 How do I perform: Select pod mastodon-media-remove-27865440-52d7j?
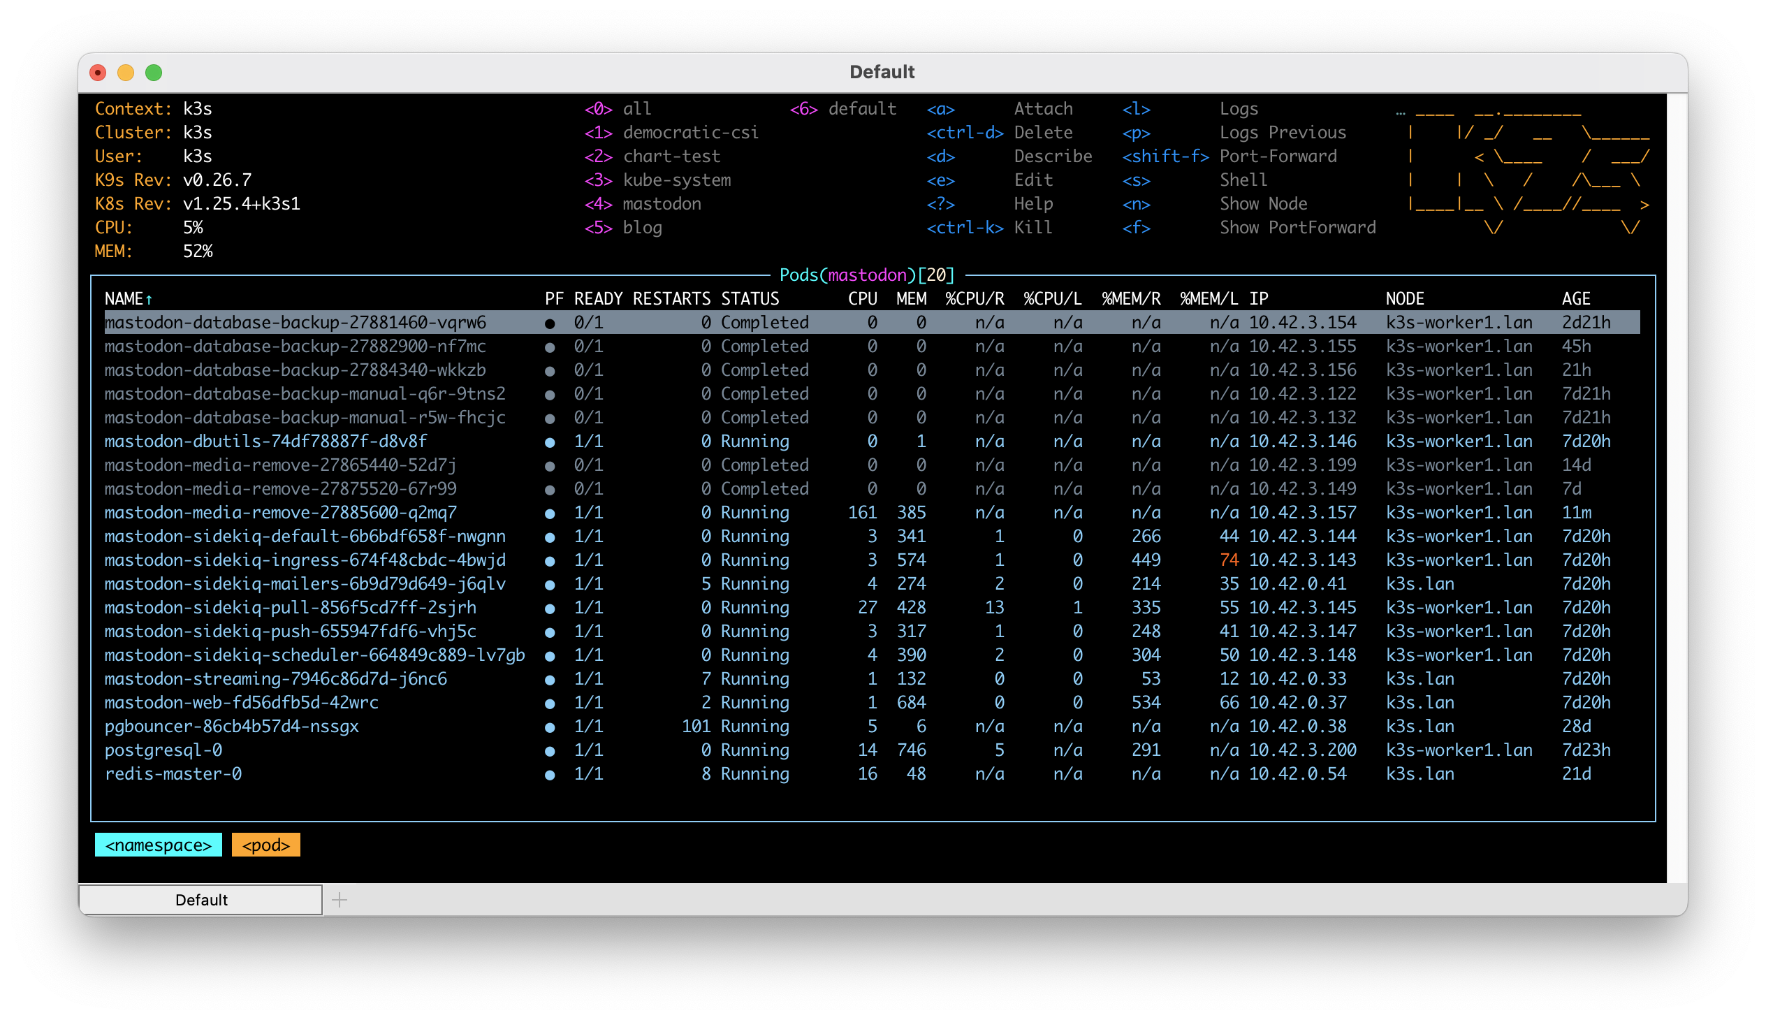[871, 465]
